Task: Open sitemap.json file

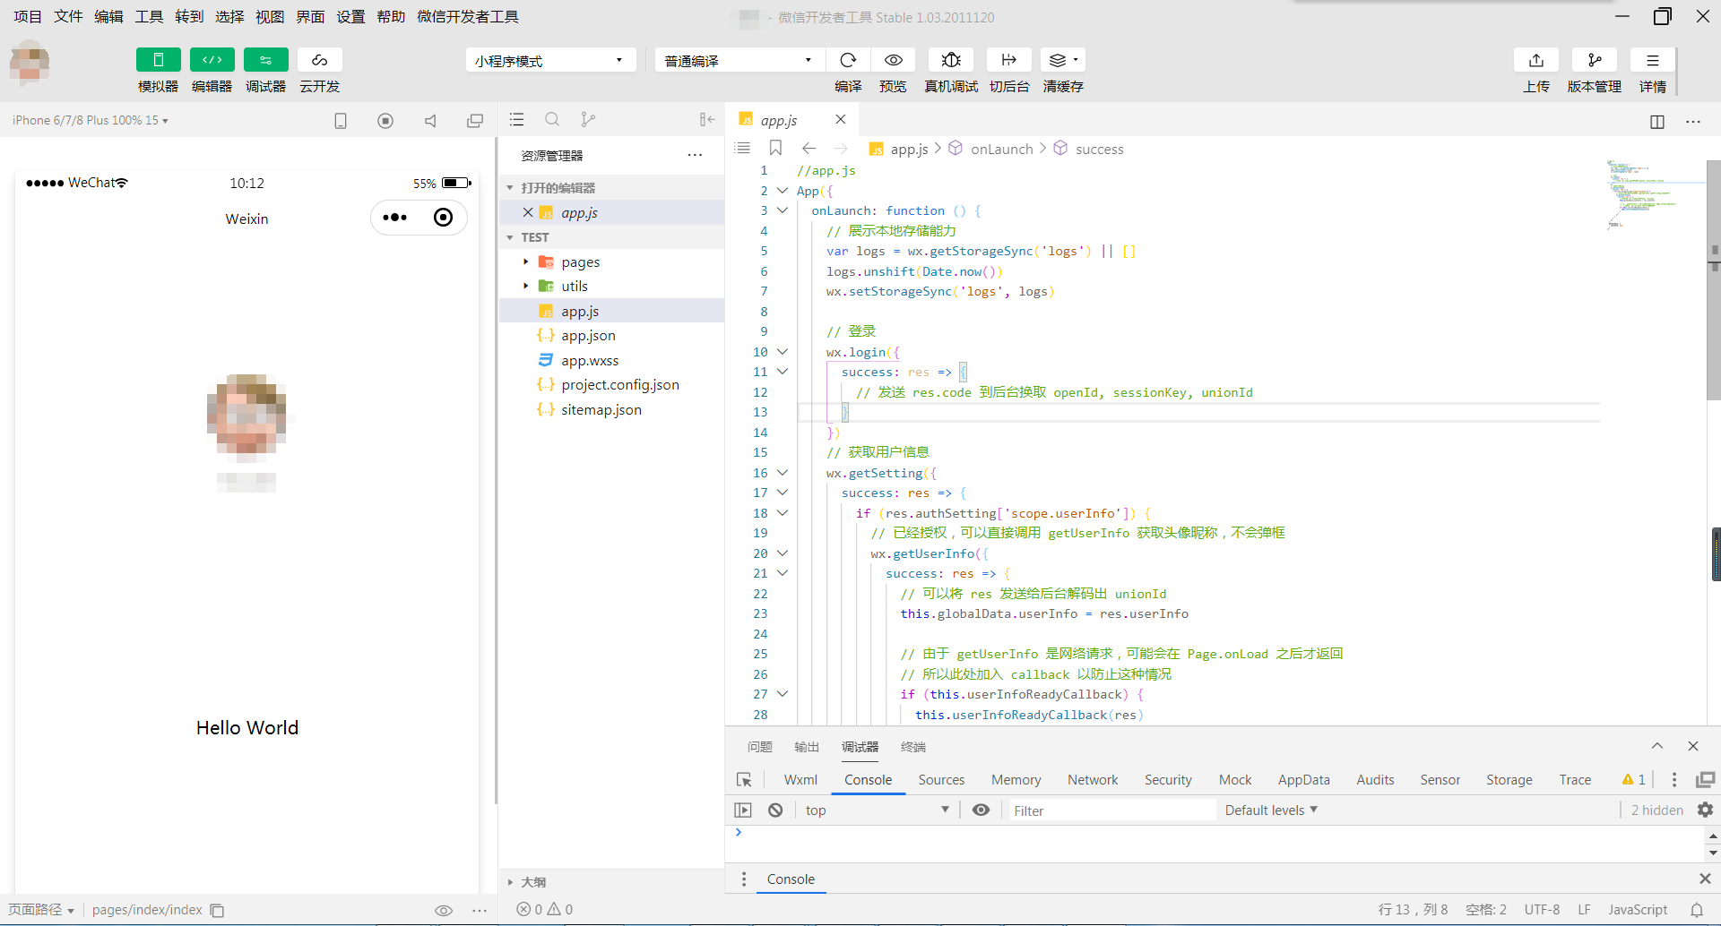Action: 601,409
